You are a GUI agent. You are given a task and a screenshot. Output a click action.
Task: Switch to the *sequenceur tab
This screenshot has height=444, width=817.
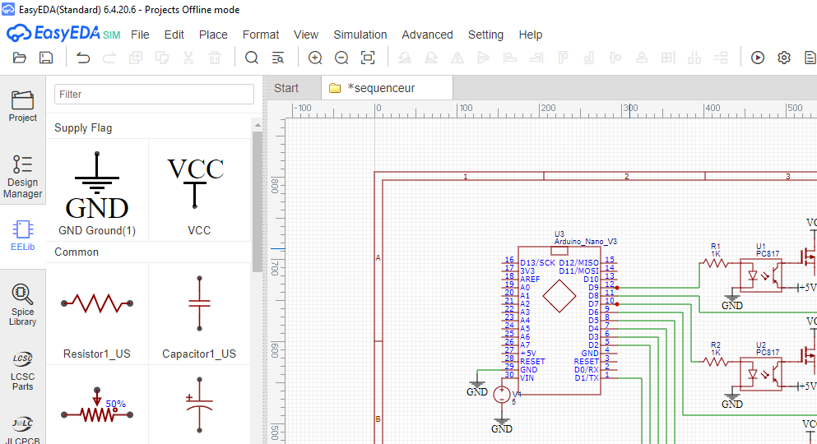pos(388,88)
